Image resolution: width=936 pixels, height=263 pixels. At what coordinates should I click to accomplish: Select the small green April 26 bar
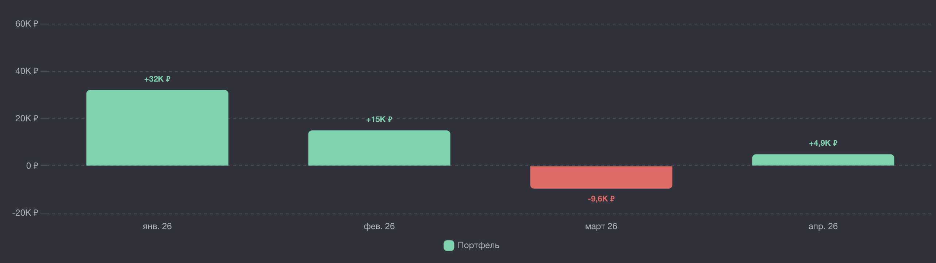(823, 160)
